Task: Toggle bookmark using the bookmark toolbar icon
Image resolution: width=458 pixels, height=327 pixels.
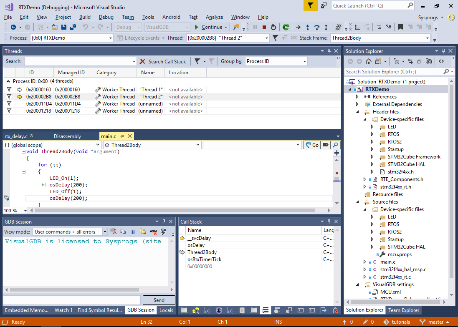Action: [x=400, y=27]
